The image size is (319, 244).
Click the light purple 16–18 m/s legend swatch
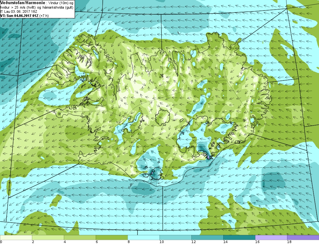click(271, 238)
